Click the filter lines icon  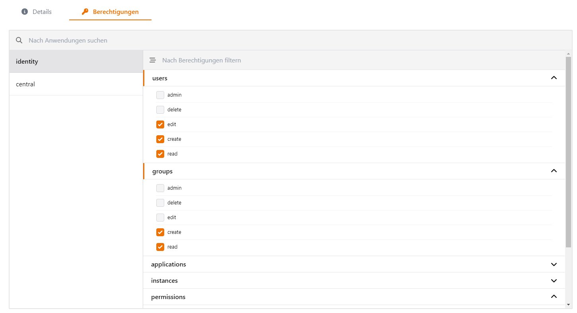coord(152,60)
